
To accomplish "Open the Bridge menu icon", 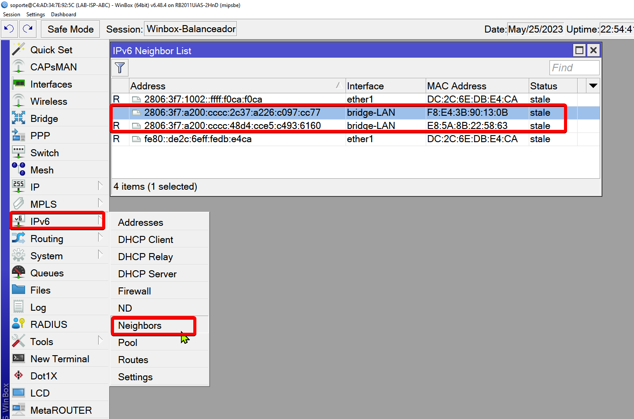I will click(x=18, y=118).
